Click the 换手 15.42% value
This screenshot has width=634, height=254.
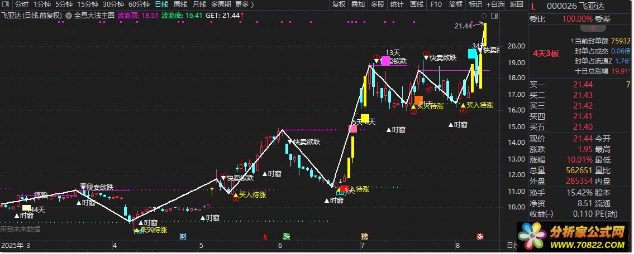[x=579, y=193]
